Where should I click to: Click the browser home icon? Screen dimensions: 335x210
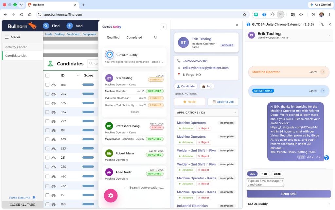click(x=30, y=14)
